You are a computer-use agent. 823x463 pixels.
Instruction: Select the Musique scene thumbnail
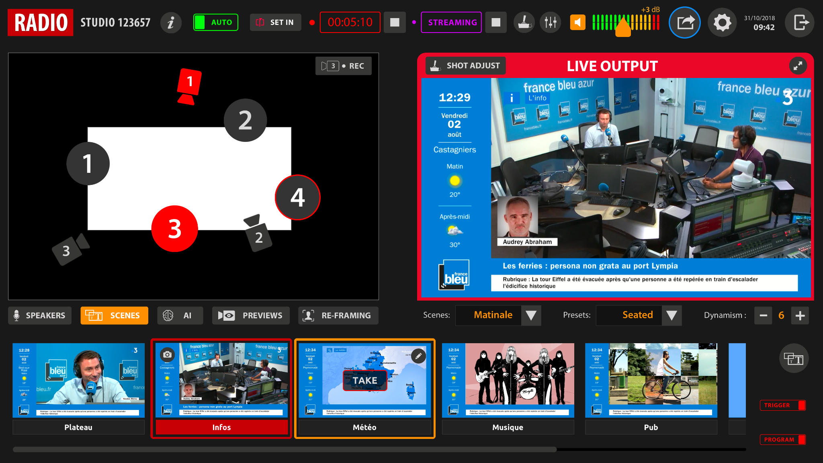click(508, 380)
